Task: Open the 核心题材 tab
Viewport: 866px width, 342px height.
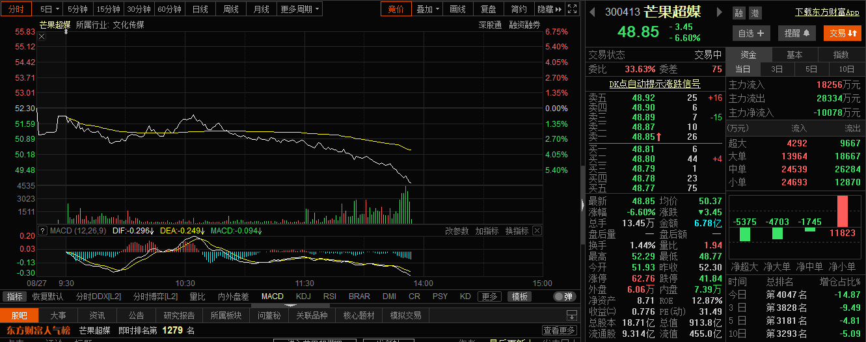Action: click(x=359, y=315)
